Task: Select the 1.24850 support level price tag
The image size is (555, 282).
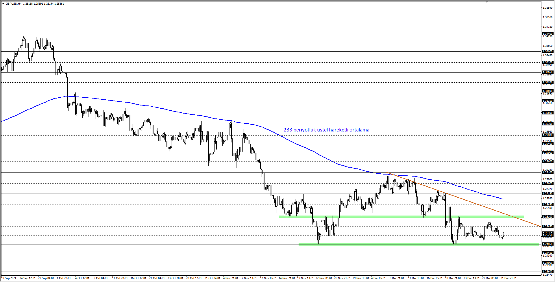Action: point(547,244)
